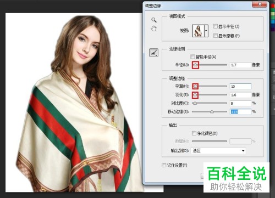
Task: Click the 调整边缘 dialog title text
Action: pyautogui.click(x=153, y=5)
